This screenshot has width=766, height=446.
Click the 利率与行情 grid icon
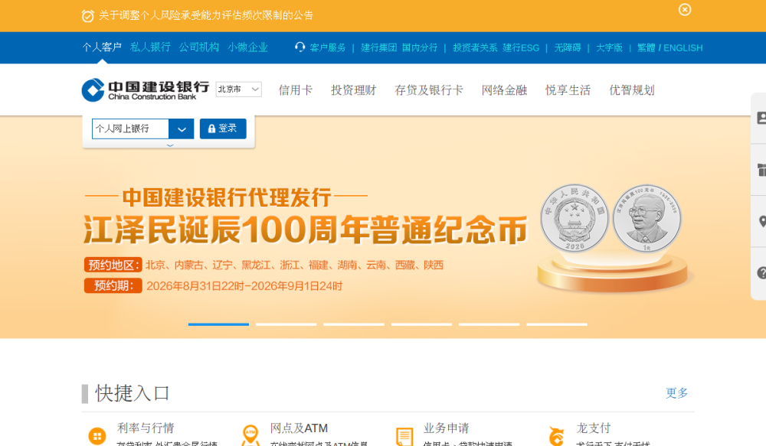point(97,436)
